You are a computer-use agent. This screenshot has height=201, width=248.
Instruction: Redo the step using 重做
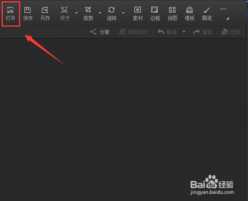203,32
